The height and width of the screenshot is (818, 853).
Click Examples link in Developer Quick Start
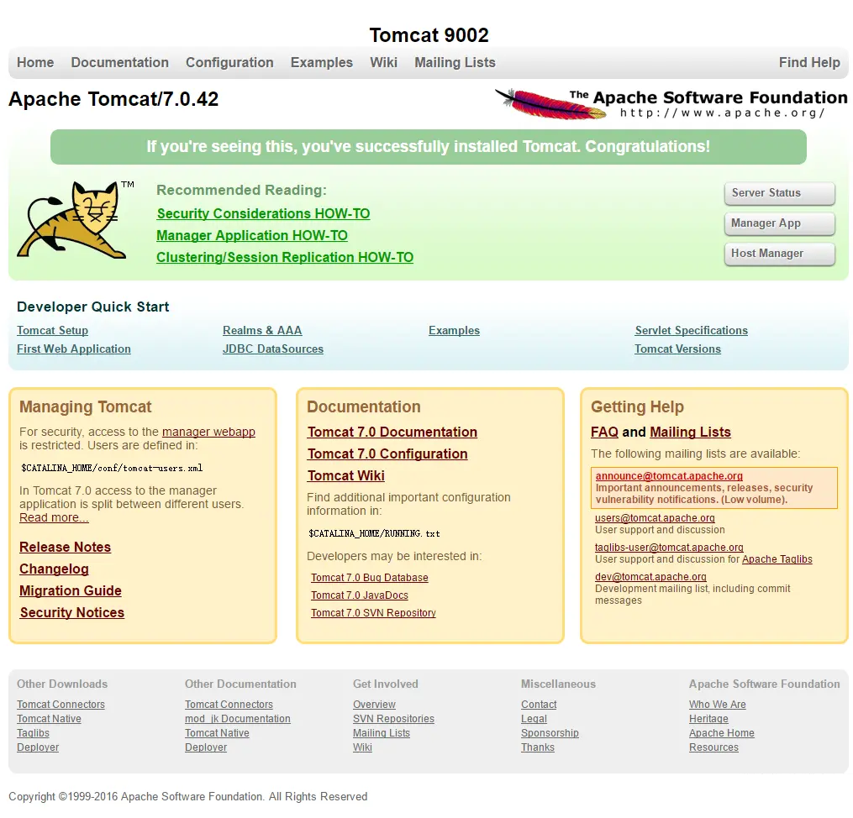(455, 330)
